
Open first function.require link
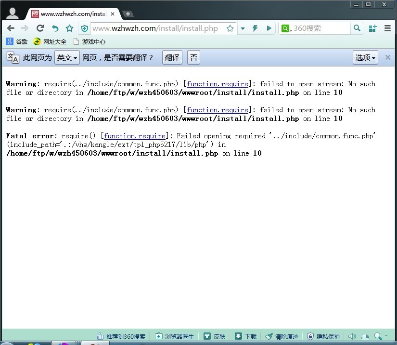[x=218, y=84]
